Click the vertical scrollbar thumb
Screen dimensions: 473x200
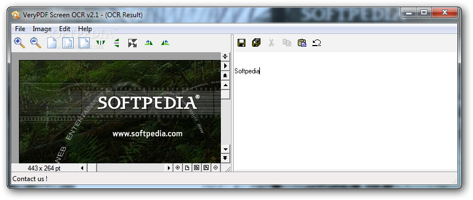[x=225, y=94]
